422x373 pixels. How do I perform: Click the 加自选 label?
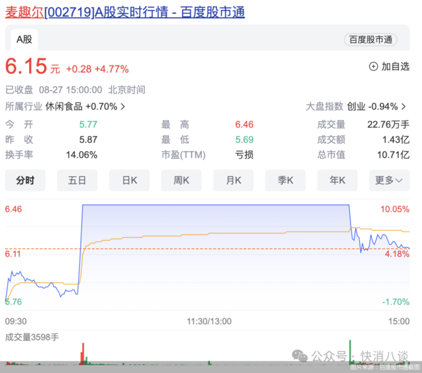395,66
